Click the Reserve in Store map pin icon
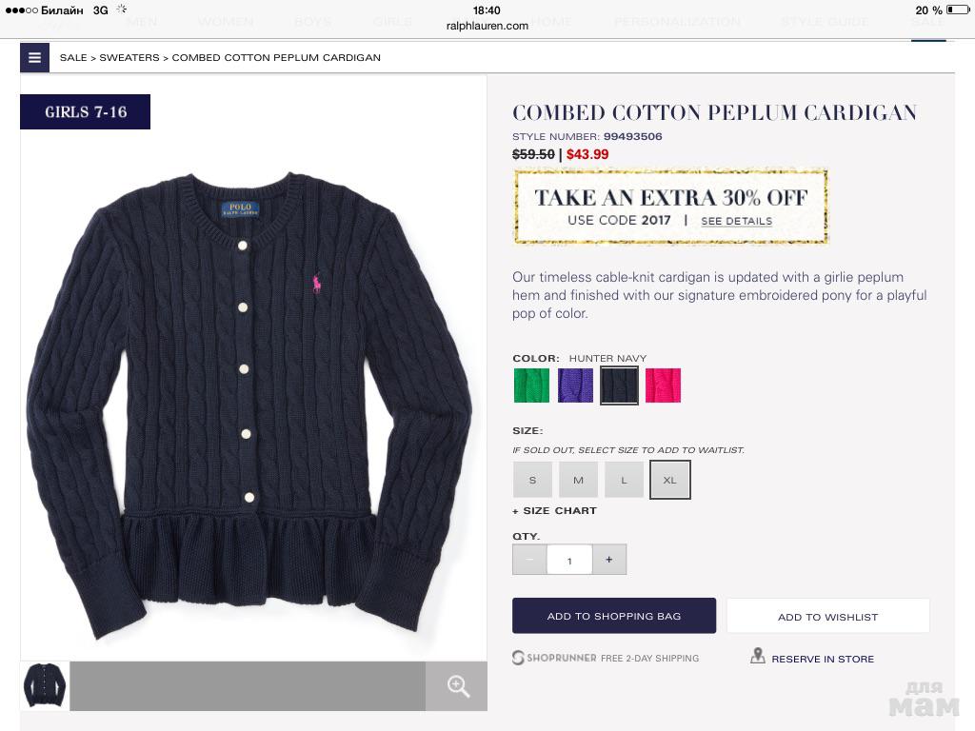 (x=757, y=656)
